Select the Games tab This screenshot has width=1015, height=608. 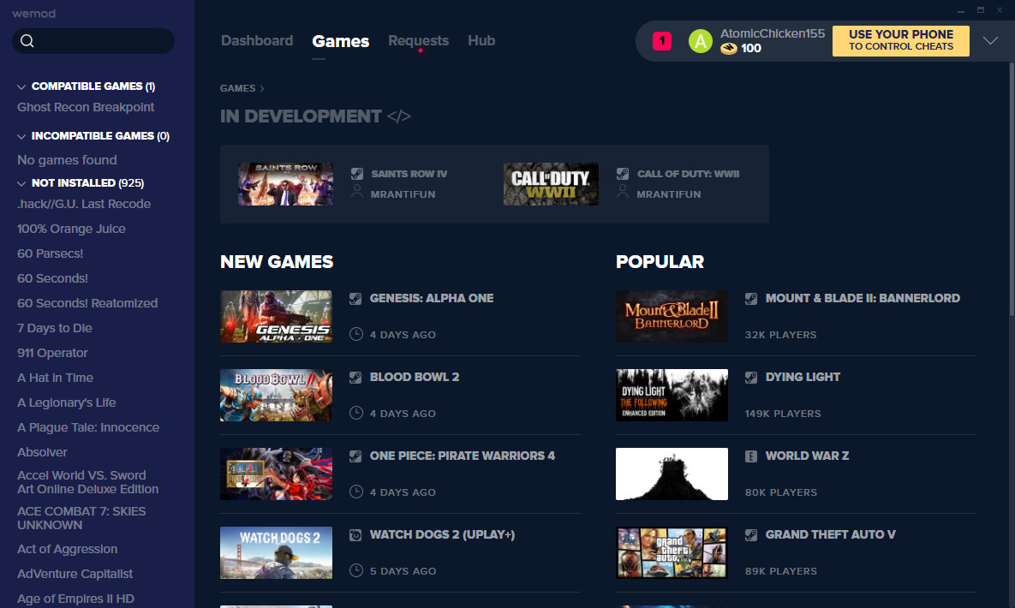(341, 41)
